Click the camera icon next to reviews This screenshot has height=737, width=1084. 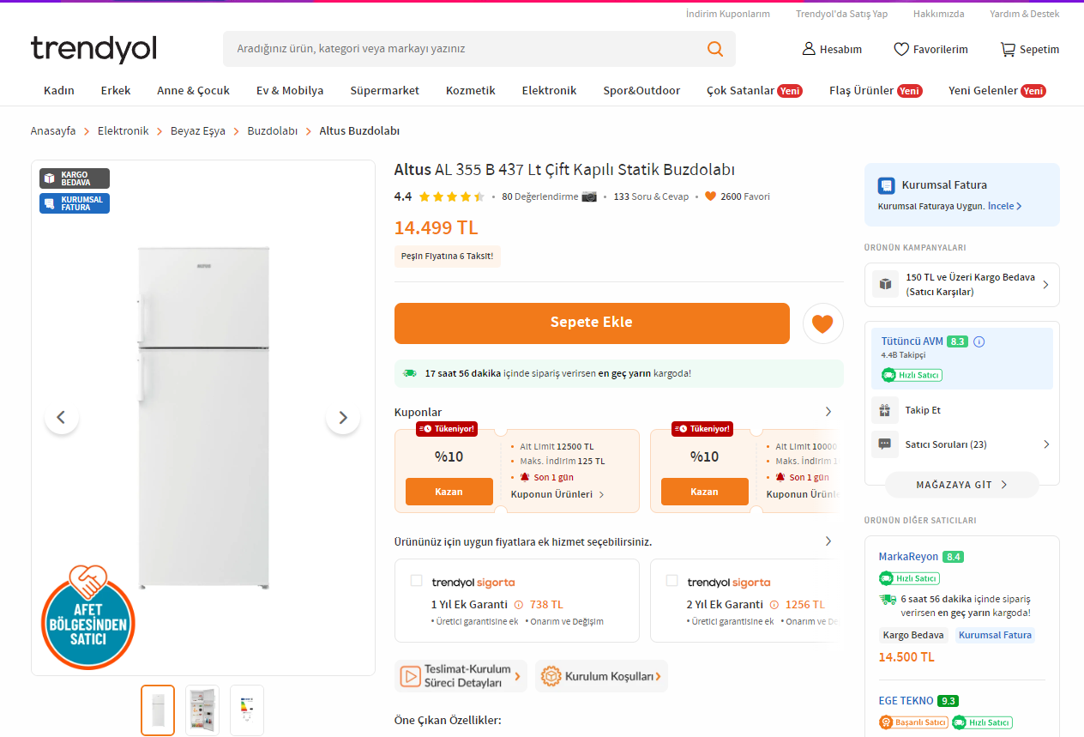tap(589, 196)
